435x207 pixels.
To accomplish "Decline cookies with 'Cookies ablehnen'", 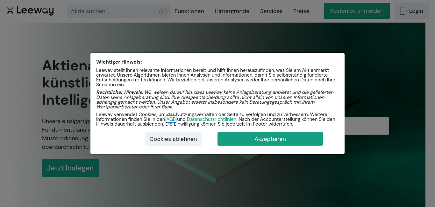I will 173,139.
